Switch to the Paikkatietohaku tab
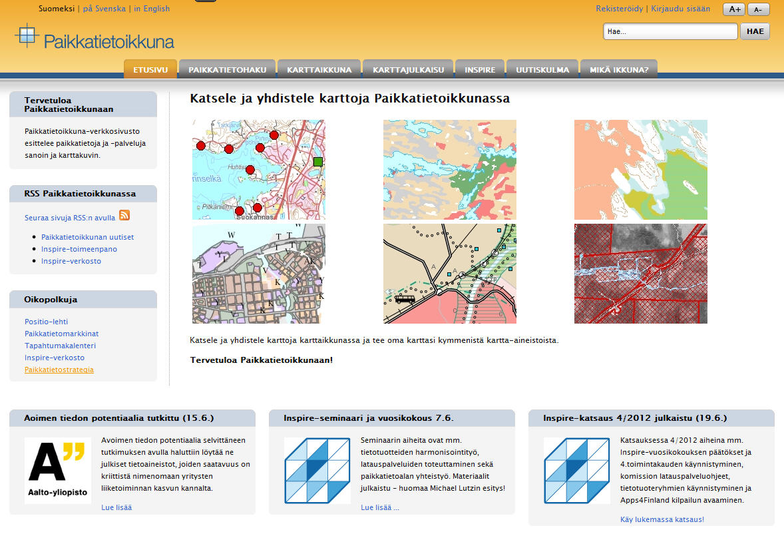 [227, 69]
